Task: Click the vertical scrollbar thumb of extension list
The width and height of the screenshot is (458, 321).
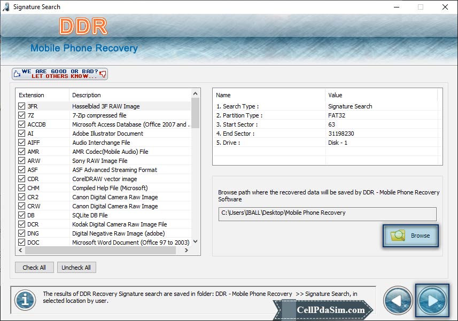Action: click(x=196, y=113)
